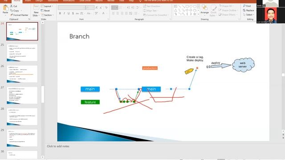Cut the selection with scissors icon
The image size is (285, 160).
coord(13,6)
